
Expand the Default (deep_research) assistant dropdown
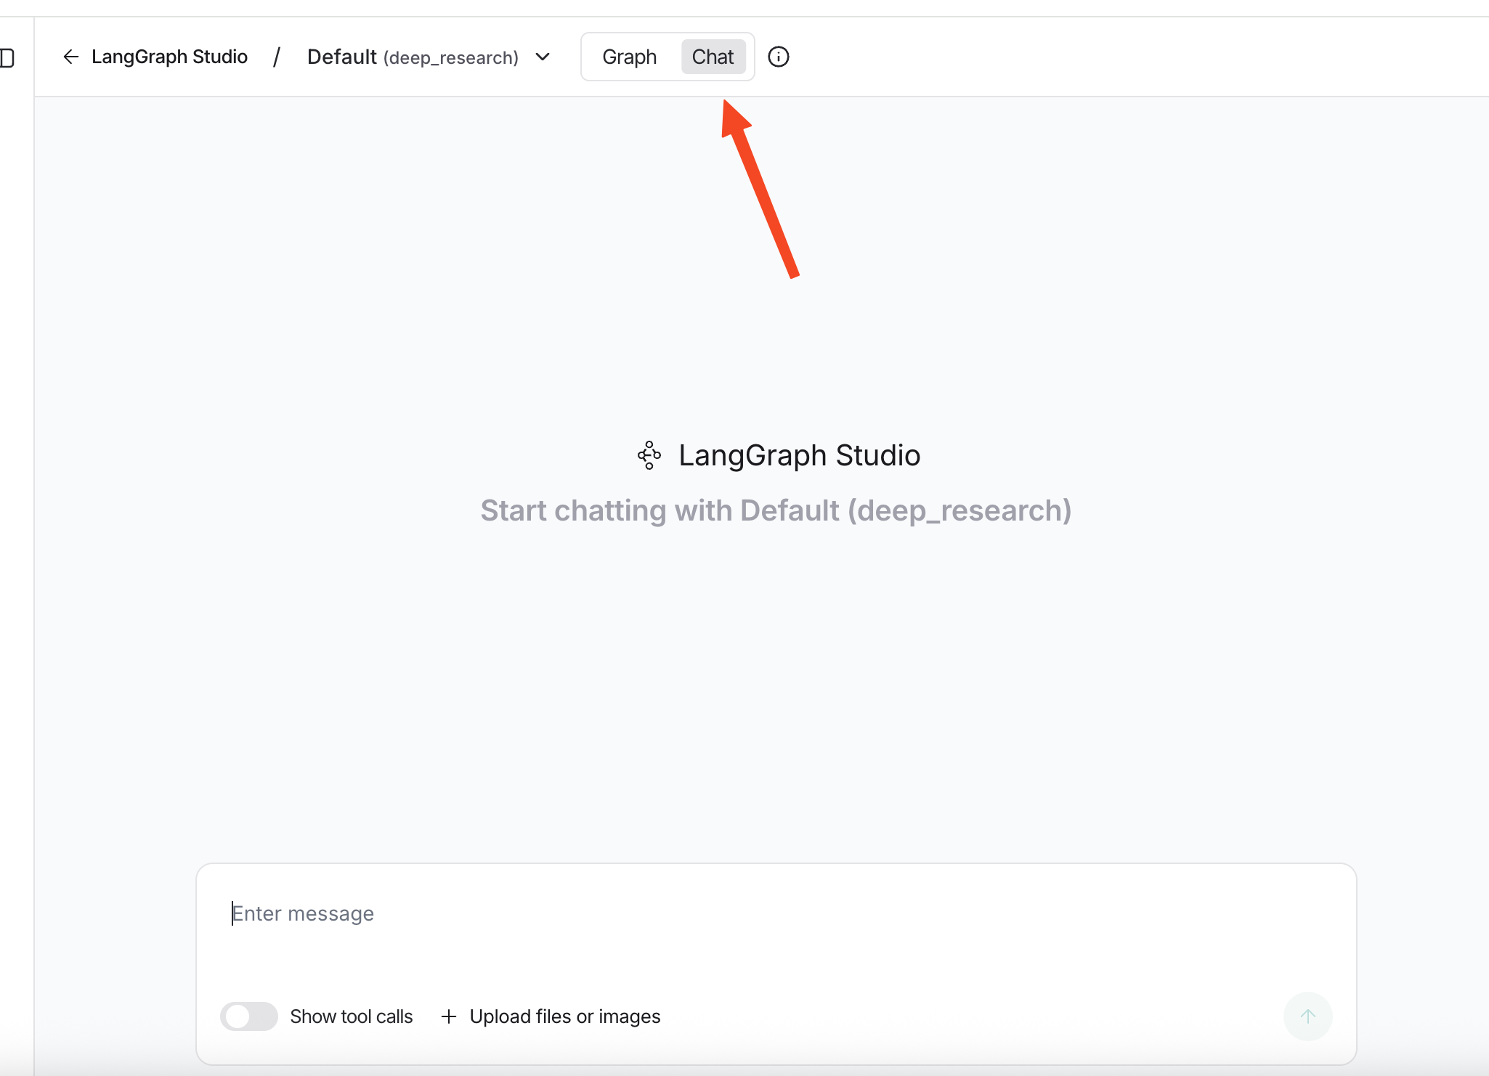coord(543,57)
